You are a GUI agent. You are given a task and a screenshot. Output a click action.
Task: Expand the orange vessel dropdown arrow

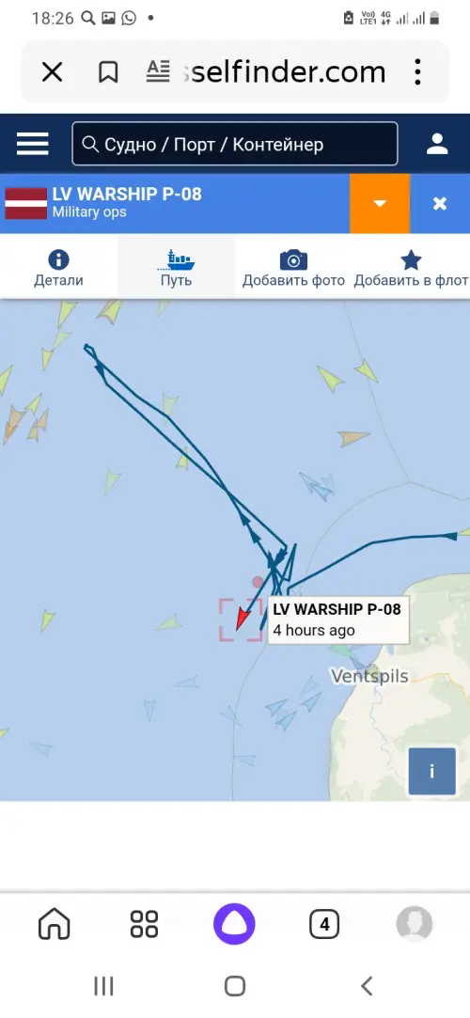coord(380,203)
